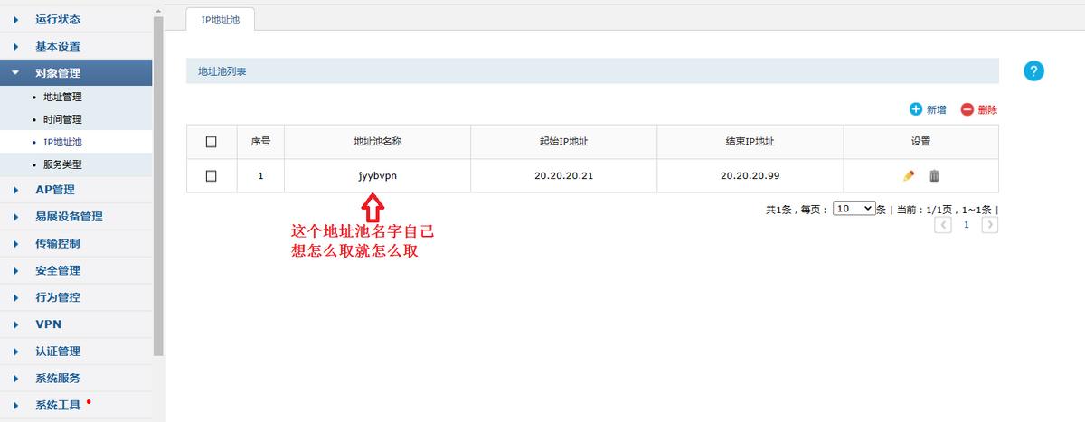Screen dimensions: 1085x422
Task: Expand the AP管理 menu arrow
Action: 15,190
